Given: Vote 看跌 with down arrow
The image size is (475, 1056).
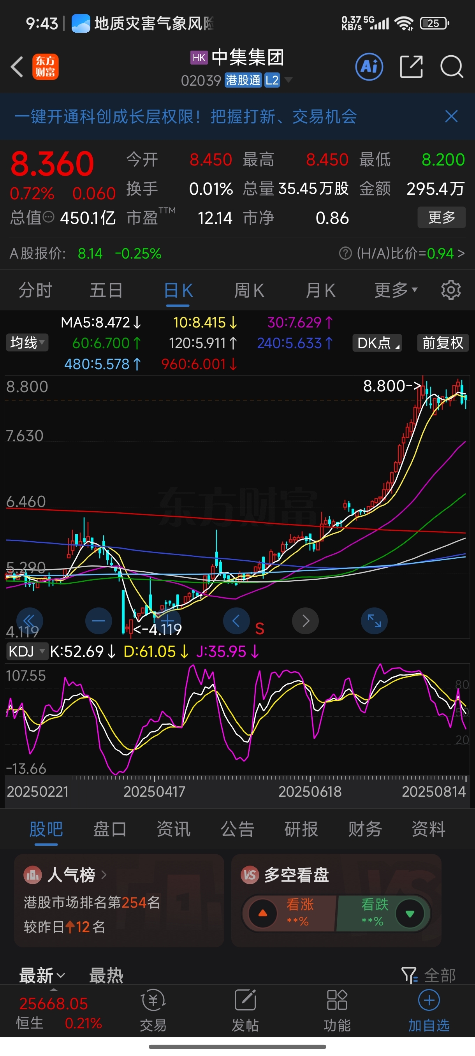Looking at the screenshot, I should (x=409, y=913).
